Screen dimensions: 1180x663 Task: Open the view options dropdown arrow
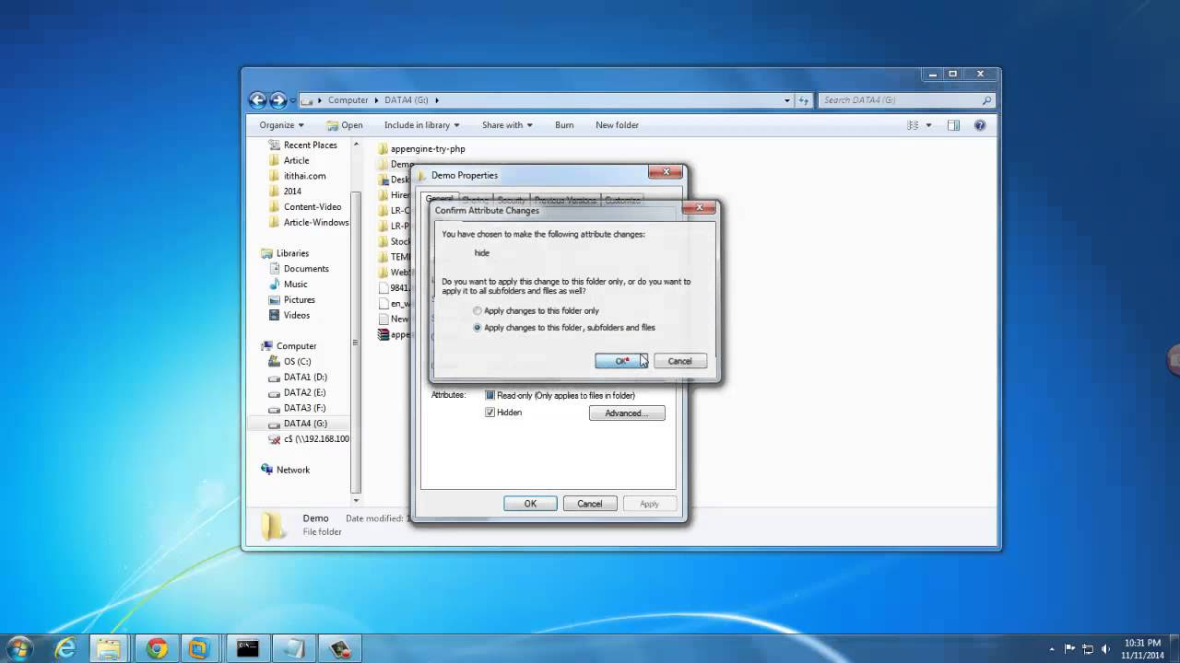tap(928, 125)
